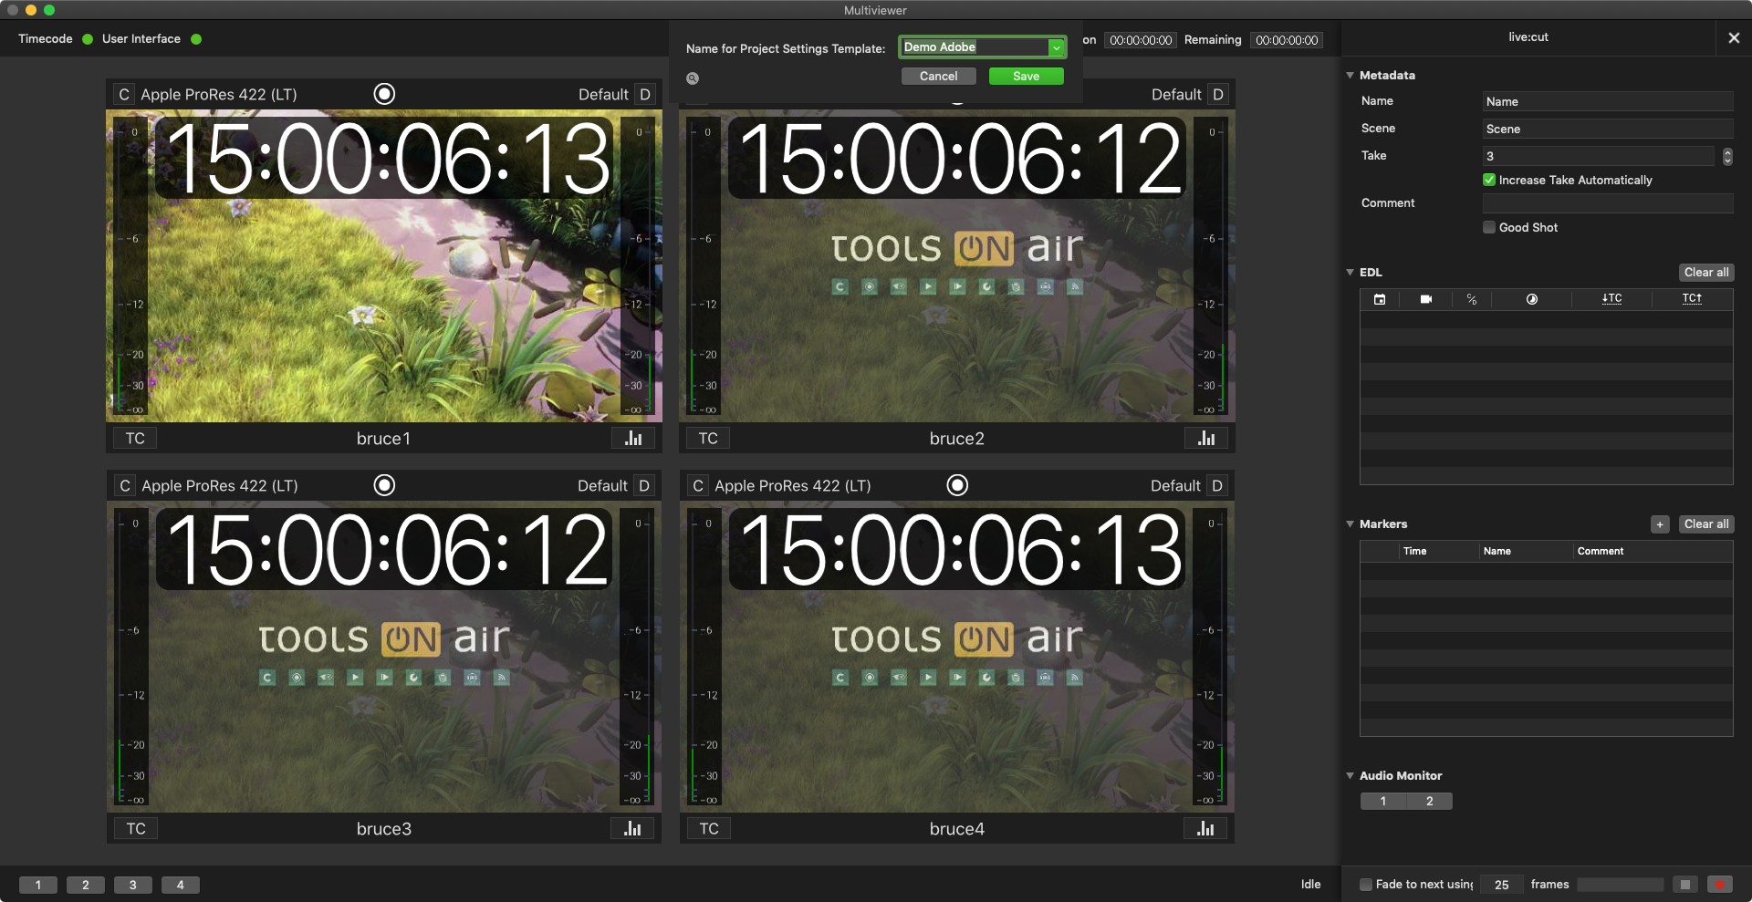Click the EDL calendar column icon
This screenshot has height=902, width=1752.
1380,299
